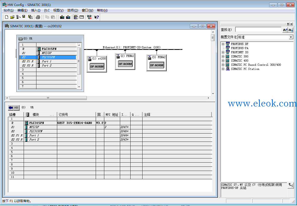Activate the context Help pointer icon
Screen dimensions: 297x206
coord(96,17)
